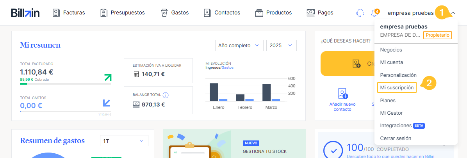Image resolution: width=467 pixels, height=158 pixels.
Task: Click the Gastos legend link in Mi evolución
Action: point(228,67)
